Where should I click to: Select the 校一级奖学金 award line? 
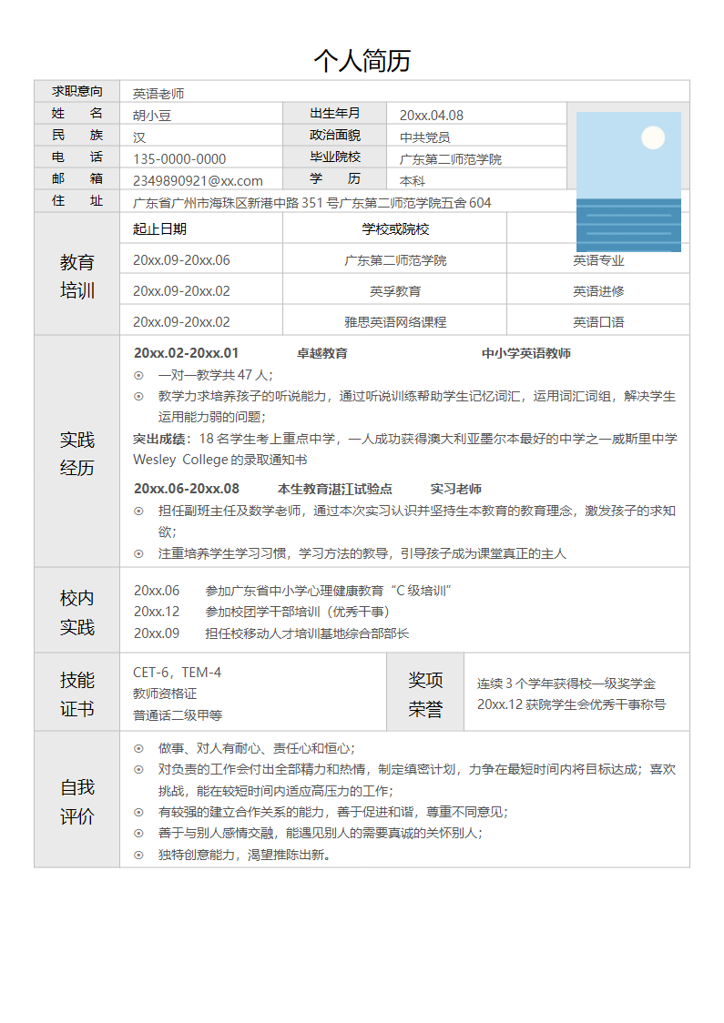click(x=566, y=684)
